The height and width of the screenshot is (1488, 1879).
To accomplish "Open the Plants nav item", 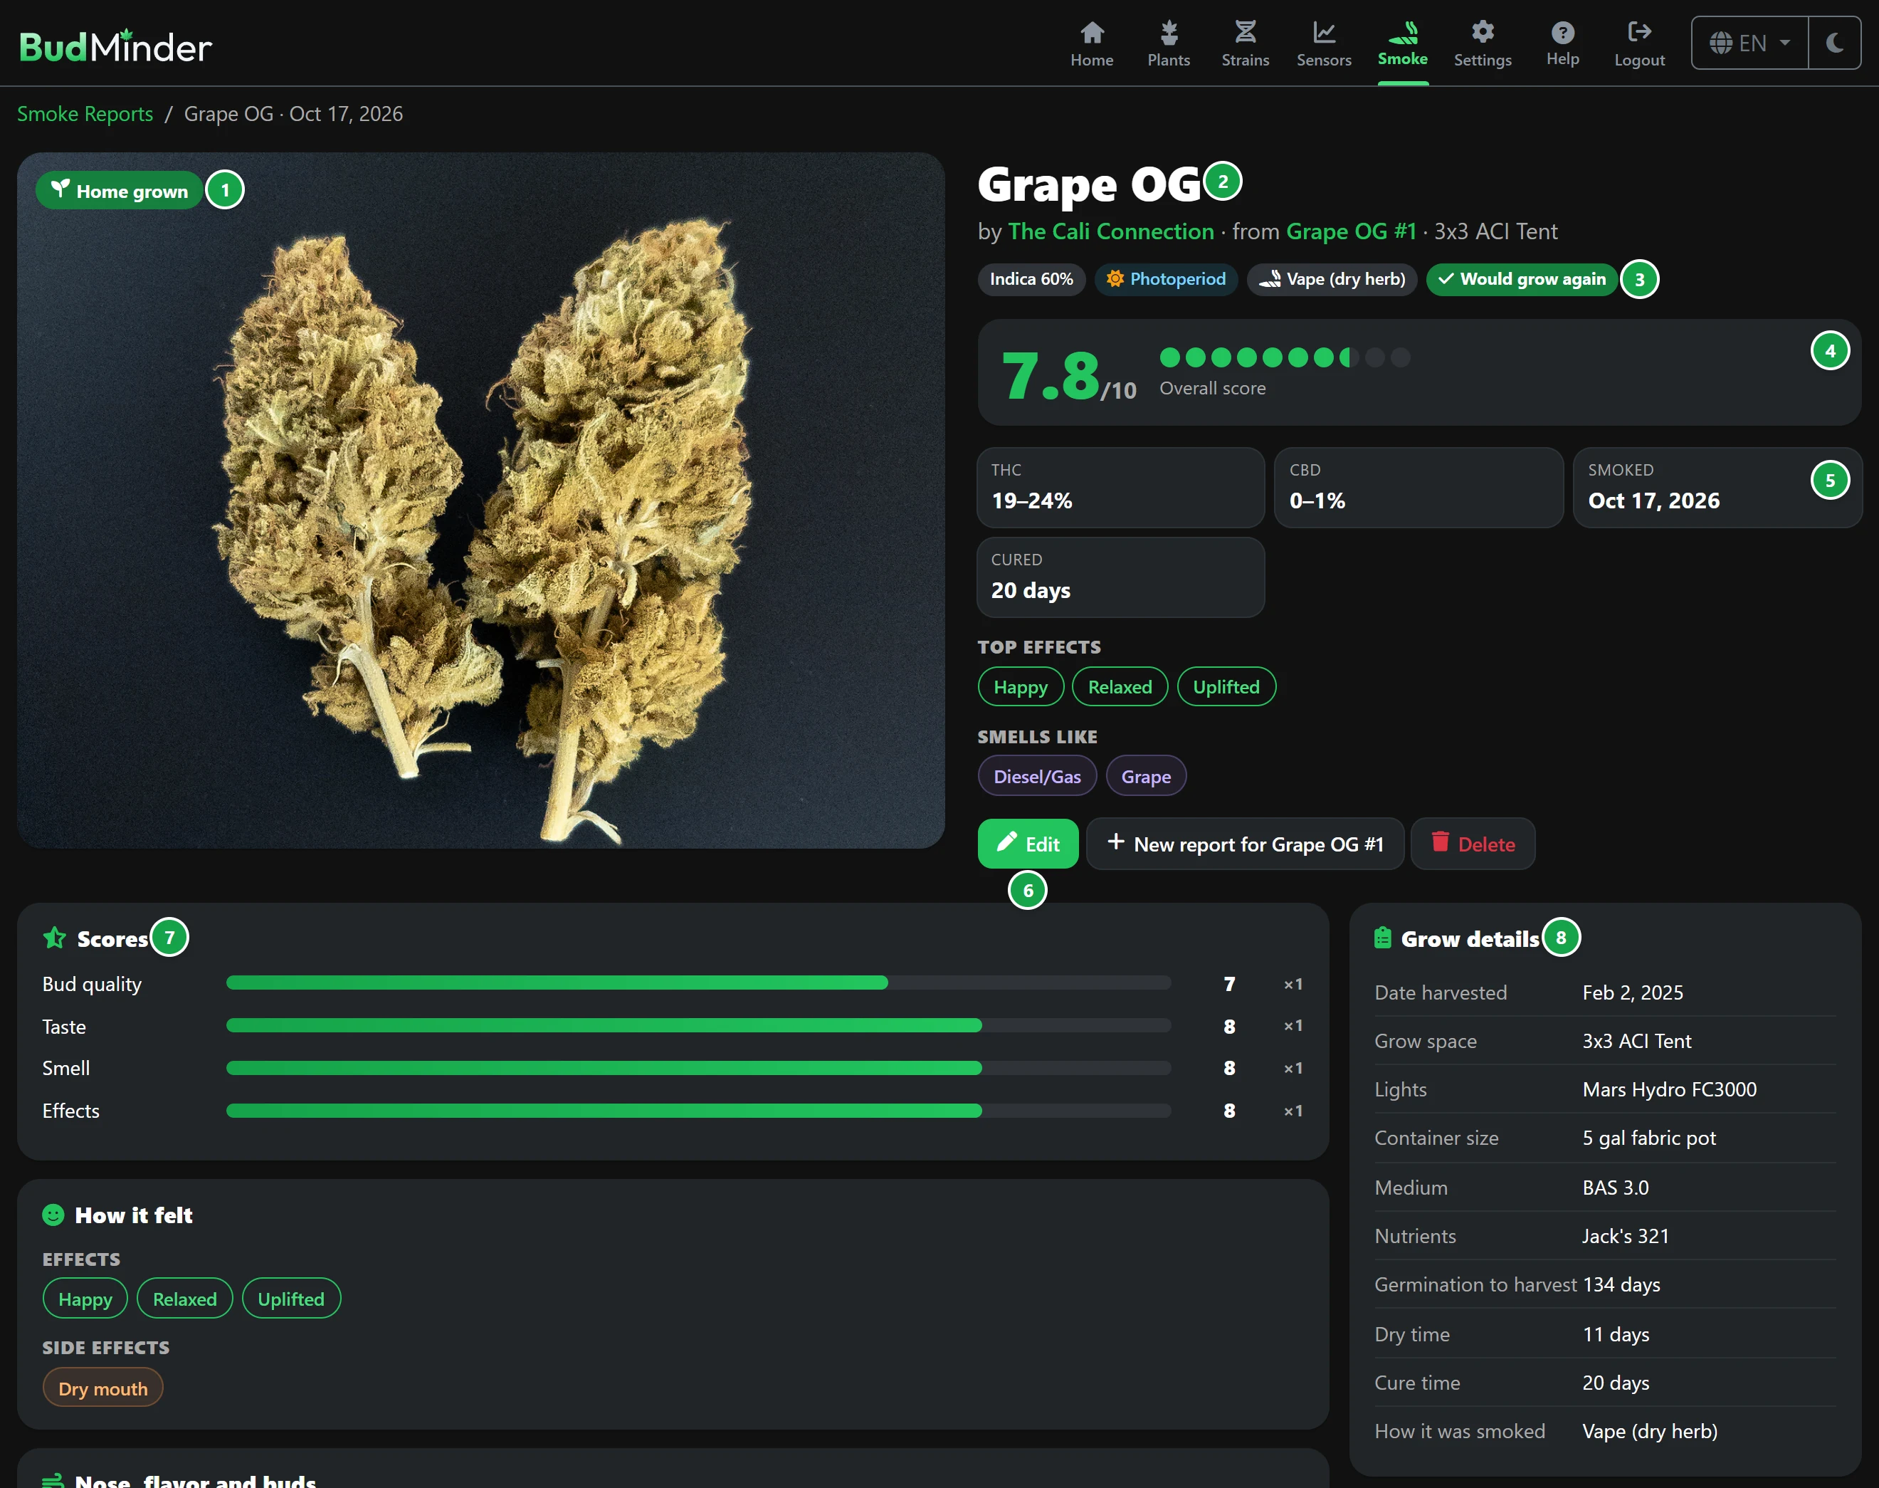I will click(x=1168, y=43).
